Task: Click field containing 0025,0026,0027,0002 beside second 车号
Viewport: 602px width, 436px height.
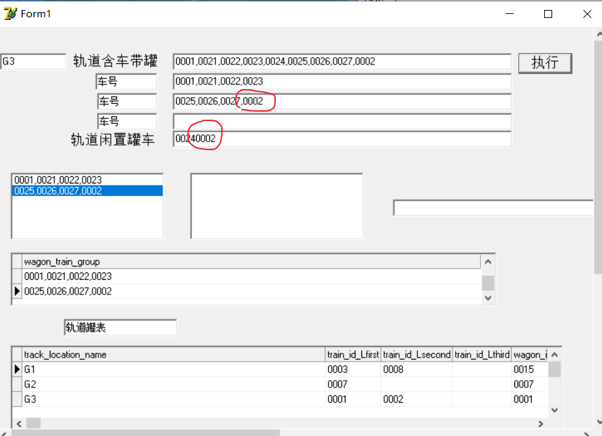Action: [x=342, y=102]
